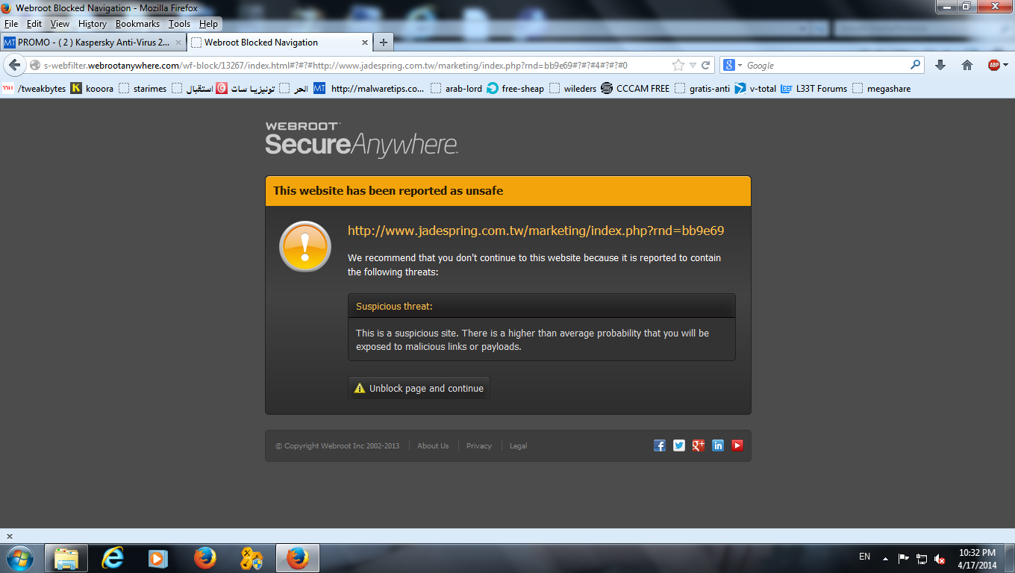This screenshot has height=573, width=1015.
Task: Open Windows Explorer from the taskbar
Action: (66, 558)
